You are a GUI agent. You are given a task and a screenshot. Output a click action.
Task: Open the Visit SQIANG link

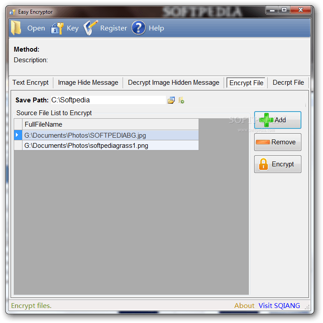tap(279, 306)
